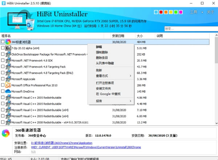This screenshot has height=160, width=218.
Task: Check the box for 360极速浏览器
Action: 3,42
